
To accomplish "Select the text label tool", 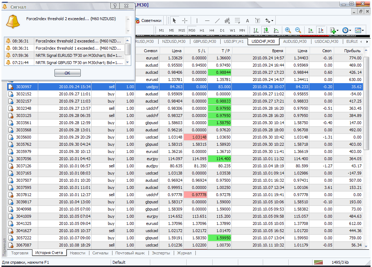I will point(258,21).
